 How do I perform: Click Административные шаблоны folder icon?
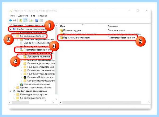18,87
